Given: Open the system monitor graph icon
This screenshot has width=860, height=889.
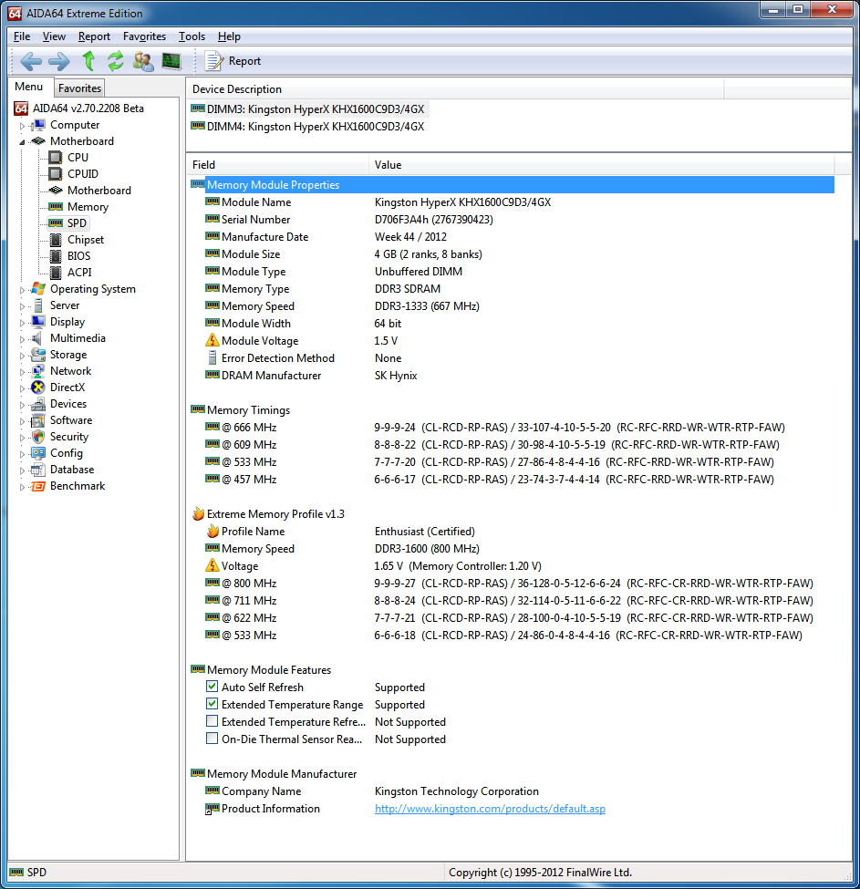Looking at the screenshot, I should tap(171, 61).
